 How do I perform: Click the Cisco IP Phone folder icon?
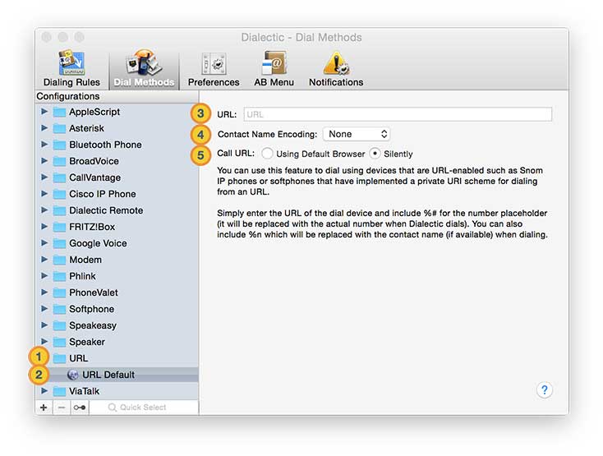[x=59, y=194]
